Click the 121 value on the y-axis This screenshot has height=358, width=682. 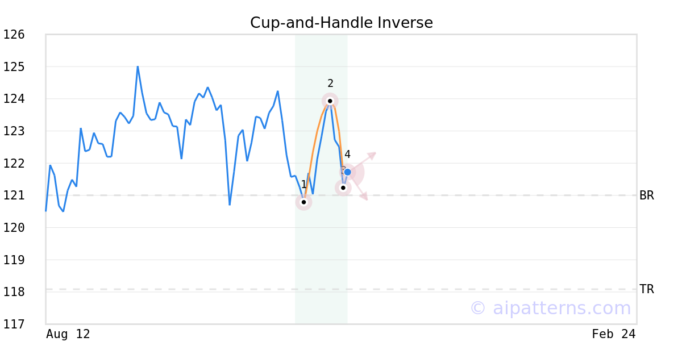(x=14, y=195)
